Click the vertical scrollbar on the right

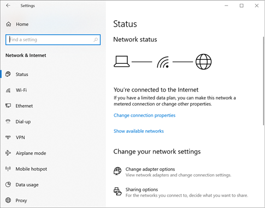pos(263,81)
